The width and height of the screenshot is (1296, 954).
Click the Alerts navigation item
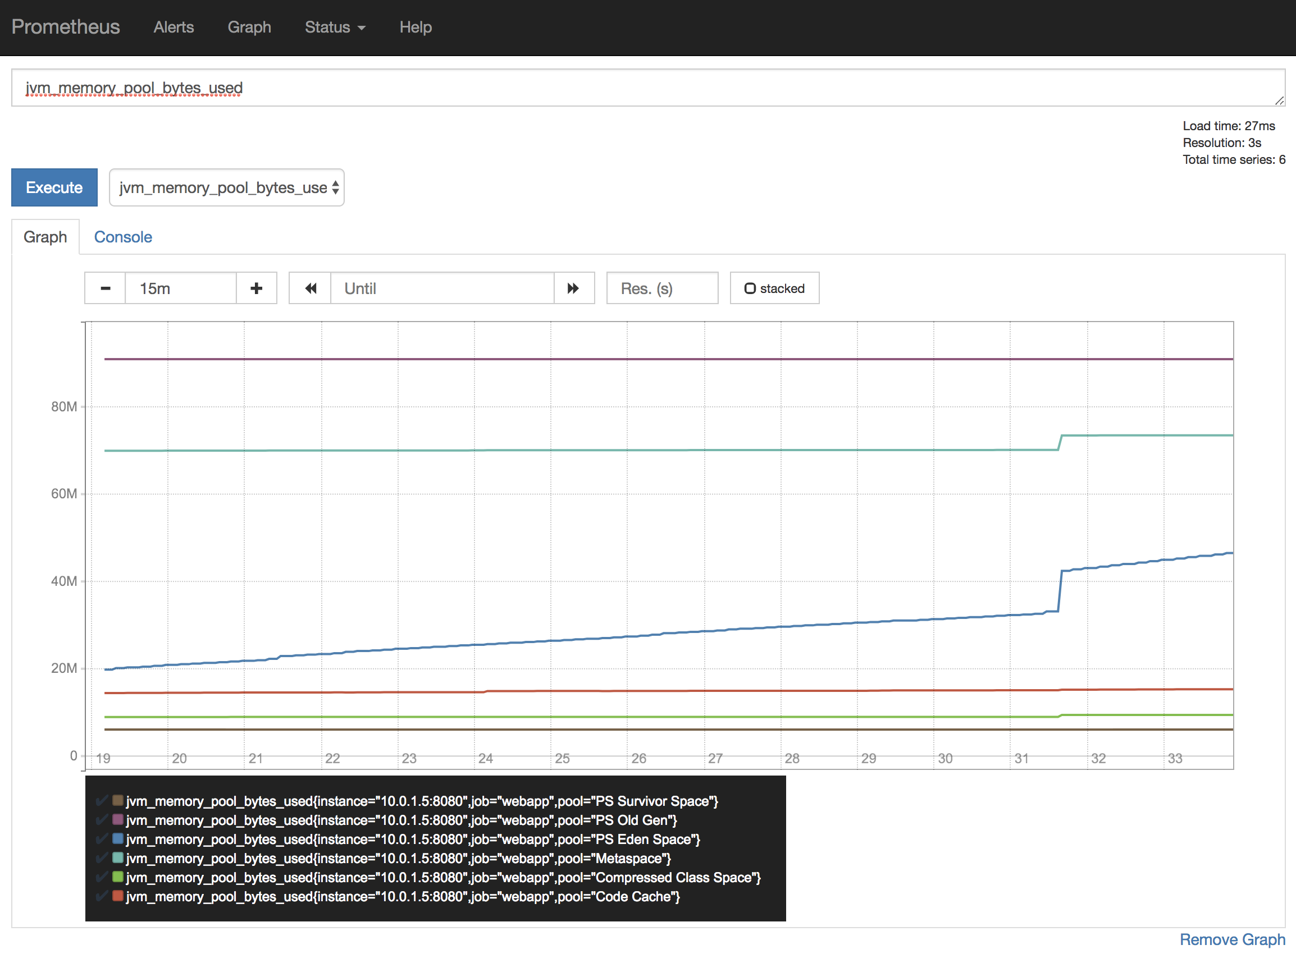point(174,27)
